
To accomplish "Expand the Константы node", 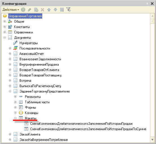I will 5,27.
